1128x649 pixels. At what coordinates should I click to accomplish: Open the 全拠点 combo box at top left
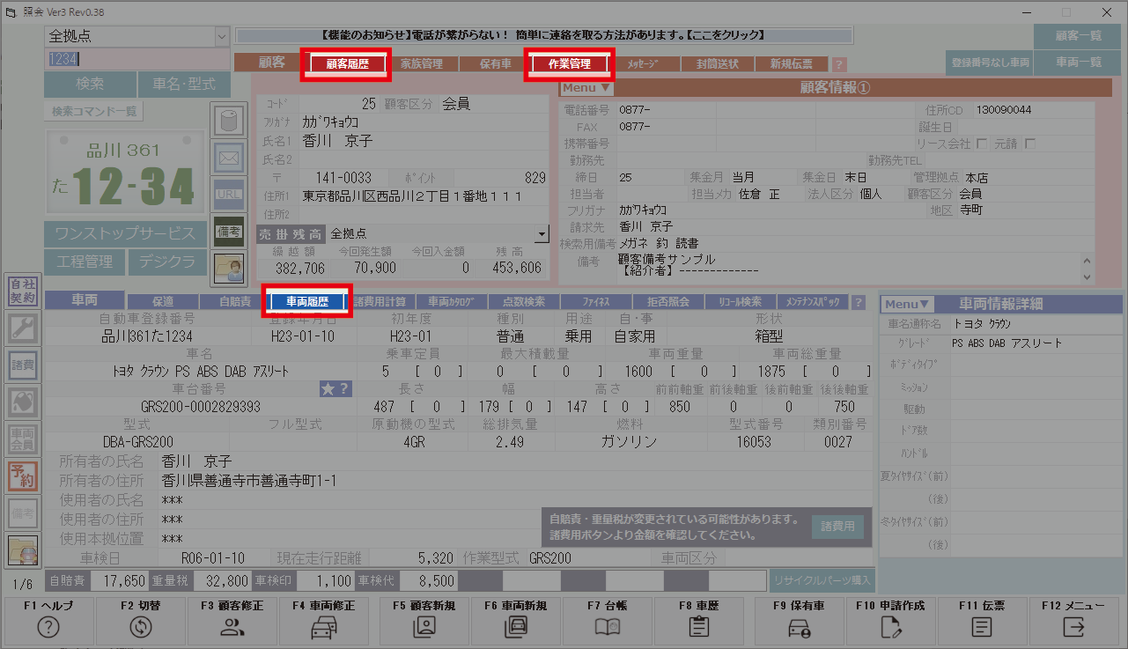pyautogui.click(x=136, y=36)
